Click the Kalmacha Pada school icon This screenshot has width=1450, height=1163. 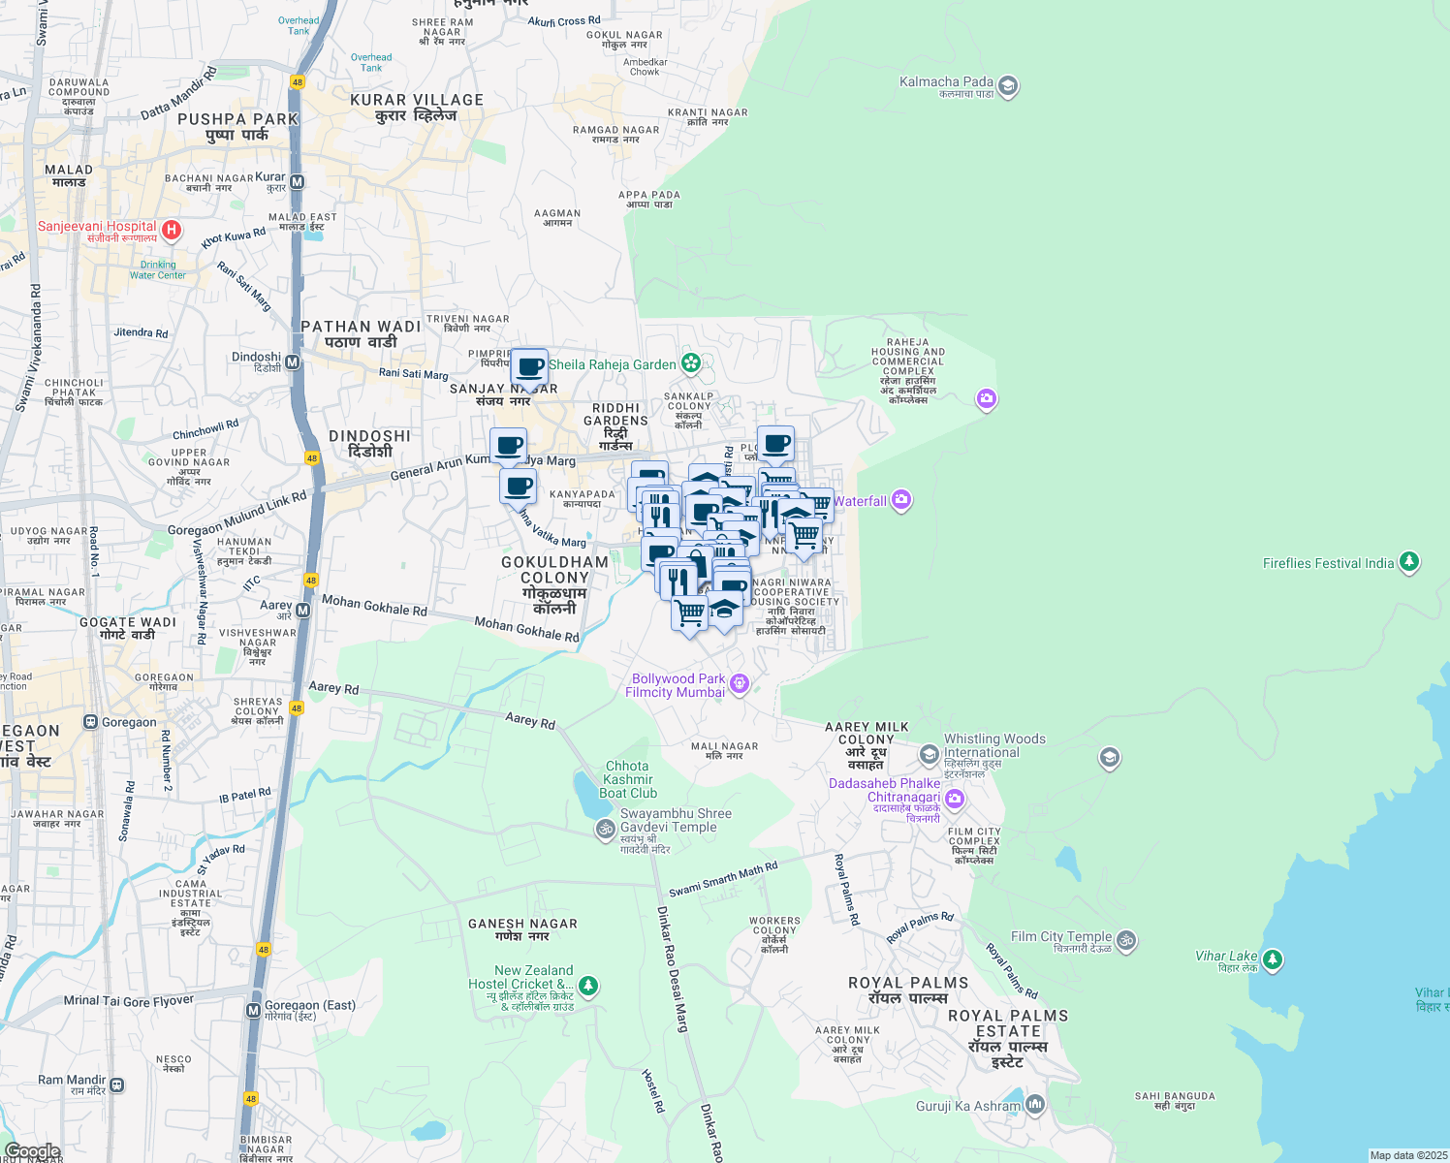[x=1008, y=86]
